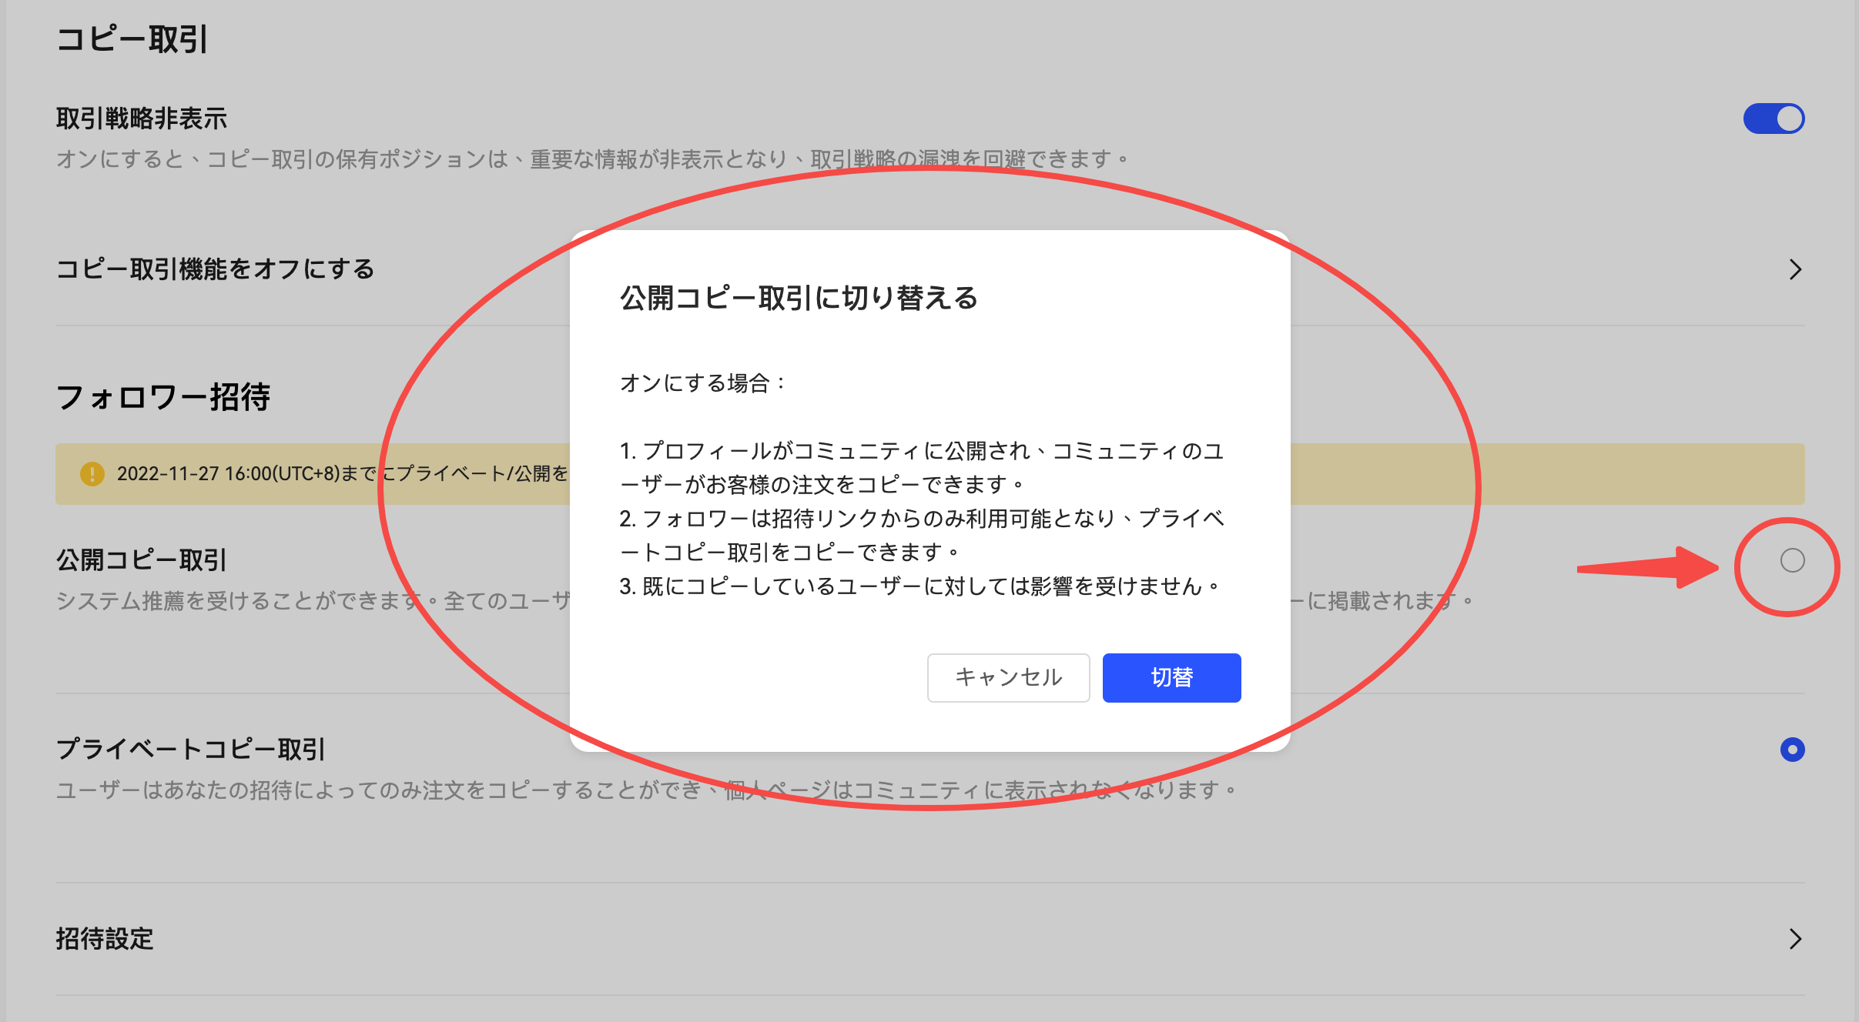1859x1022 pixels.
Task: Click the 取引戦略非表示 setting label
Action: coord(142,119)
